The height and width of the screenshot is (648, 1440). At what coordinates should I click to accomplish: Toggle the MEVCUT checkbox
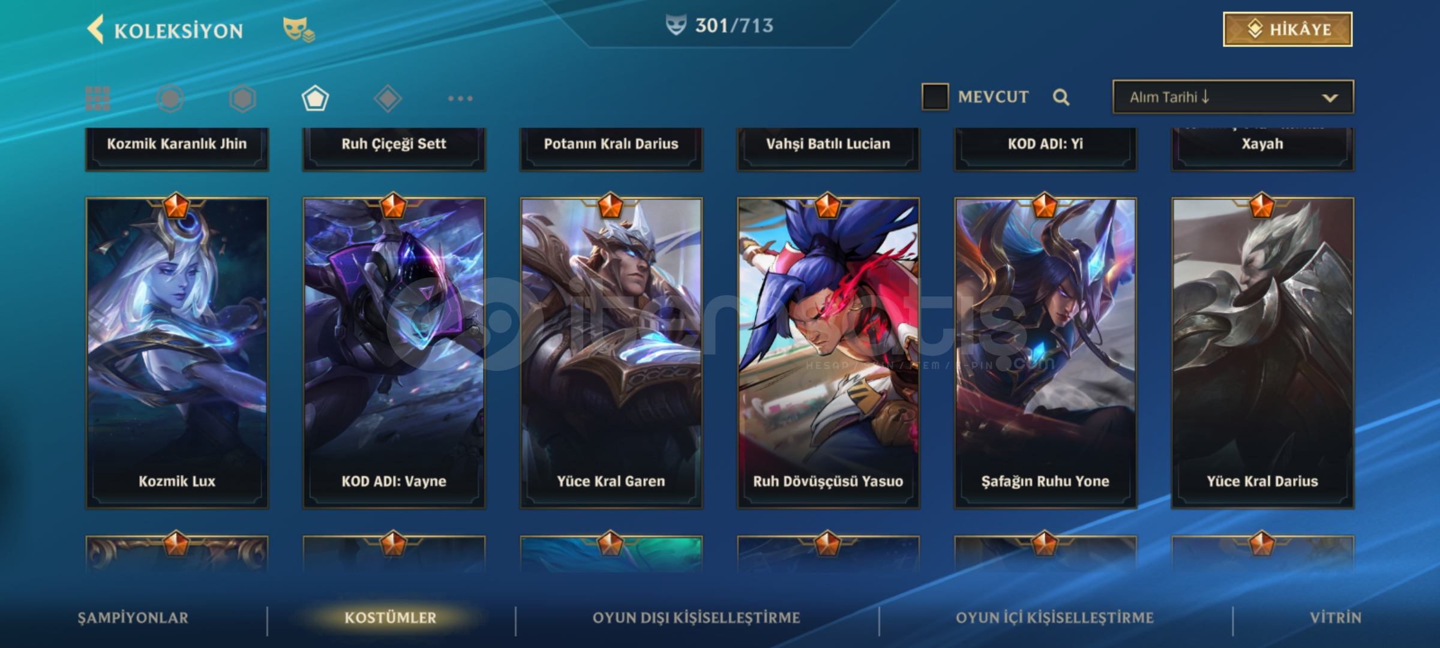point(935,97)
